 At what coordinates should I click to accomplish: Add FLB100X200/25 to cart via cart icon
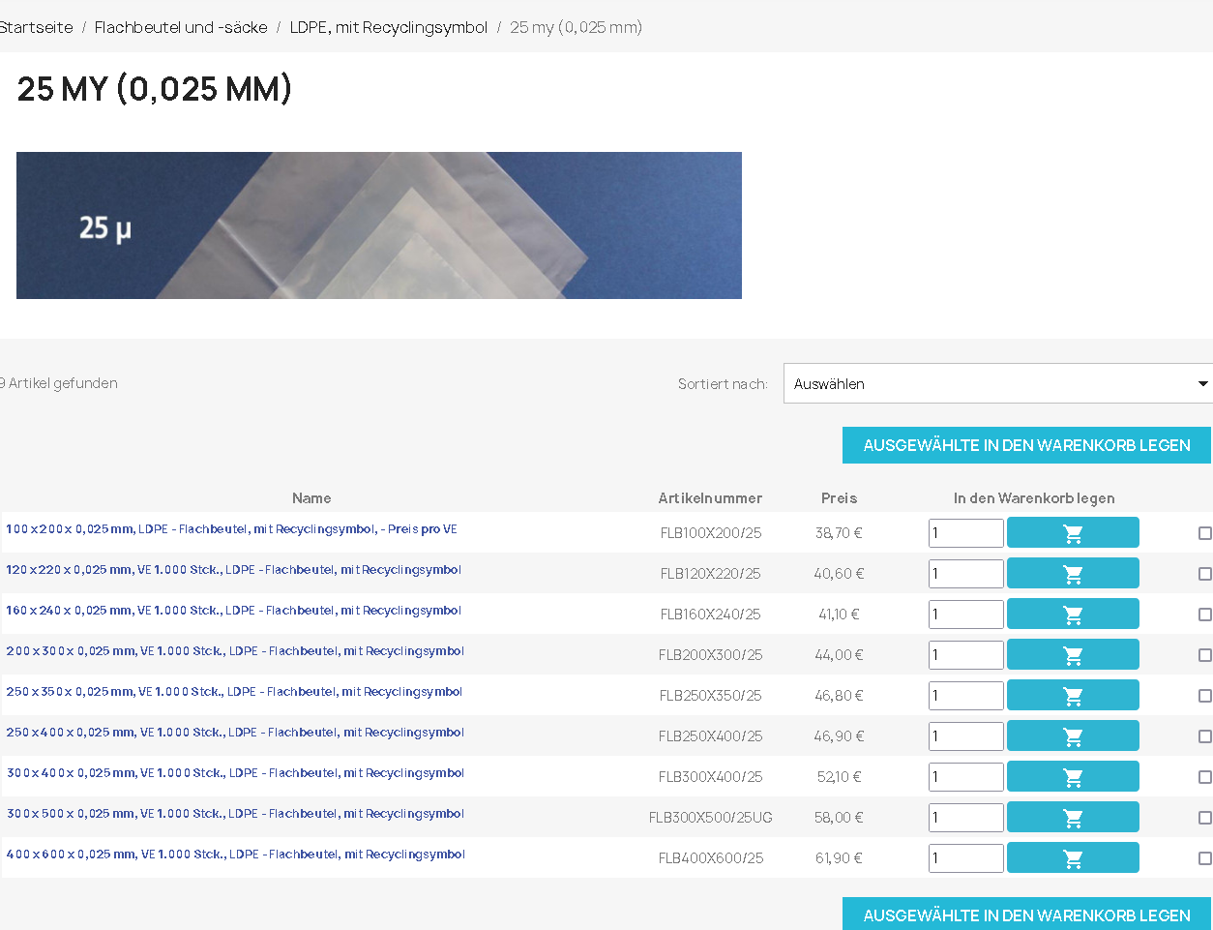click(1072, 533)
